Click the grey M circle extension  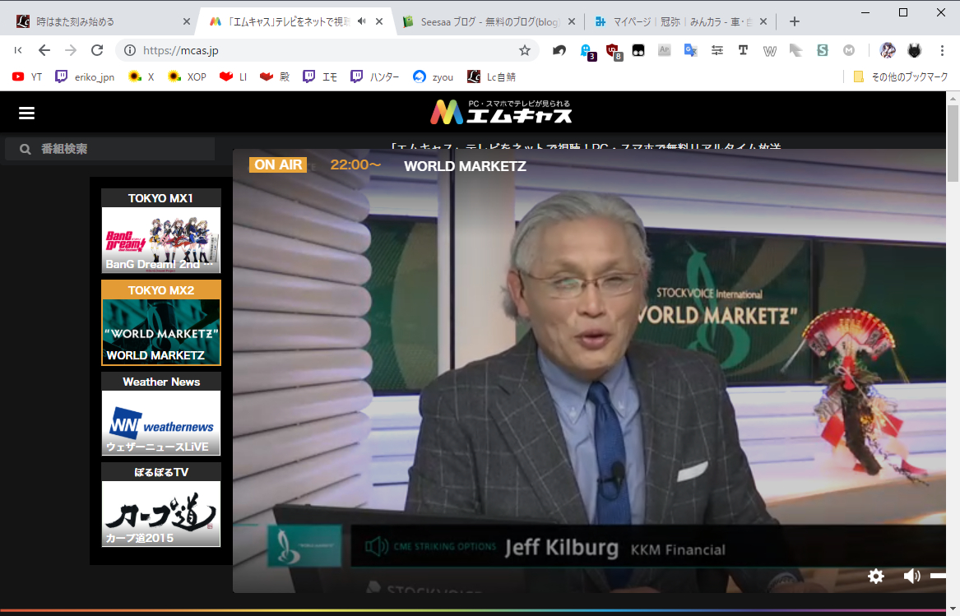[849, 50]
